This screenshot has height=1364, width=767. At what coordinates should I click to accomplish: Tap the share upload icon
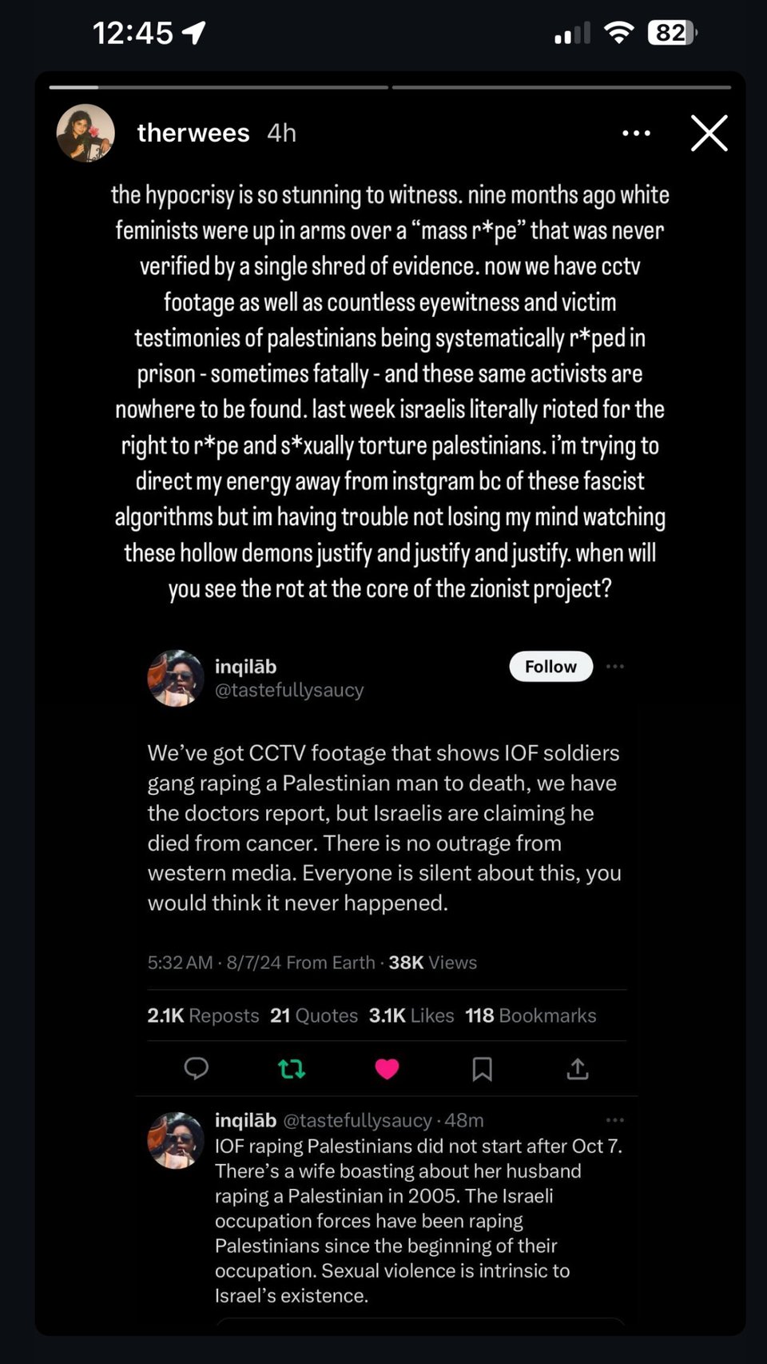578,1069
